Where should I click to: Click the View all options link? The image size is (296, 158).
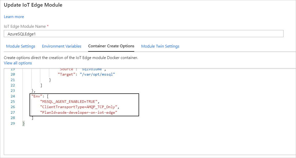click(x=18, y=63)
